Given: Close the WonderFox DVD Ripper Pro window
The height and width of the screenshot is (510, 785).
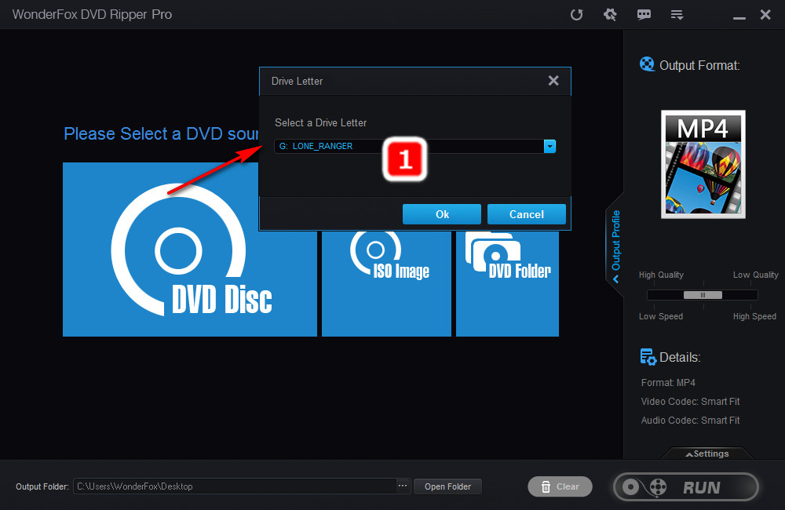Looking at the screenshot, I should (x=765, y=14).
